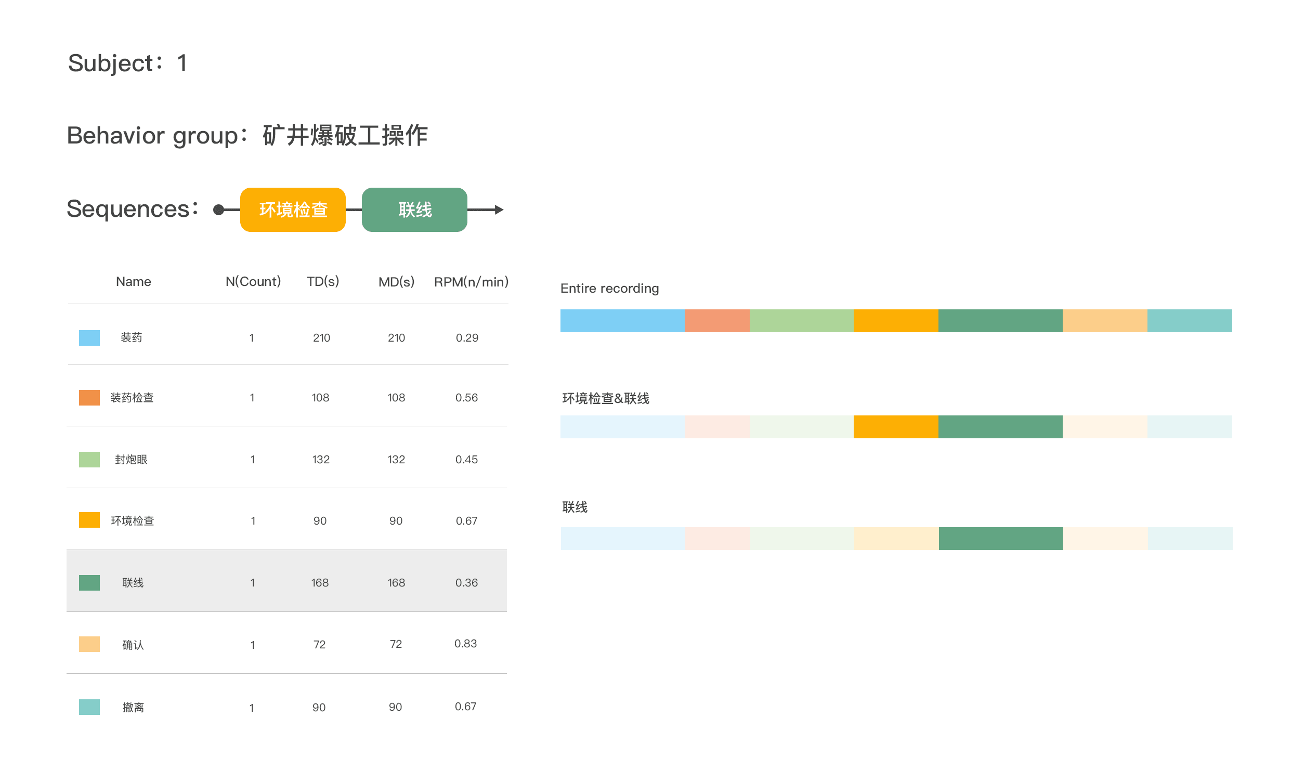Viewport: 1305px width, 757px height.
Task: Select the highlighted 联线 table row
Action: click(286, 581)
